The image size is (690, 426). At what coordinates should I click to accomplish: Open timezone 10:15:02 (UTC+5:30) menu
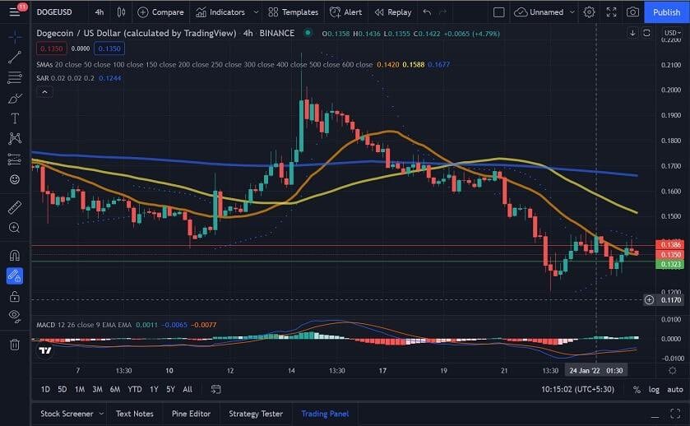coord(577,389)
